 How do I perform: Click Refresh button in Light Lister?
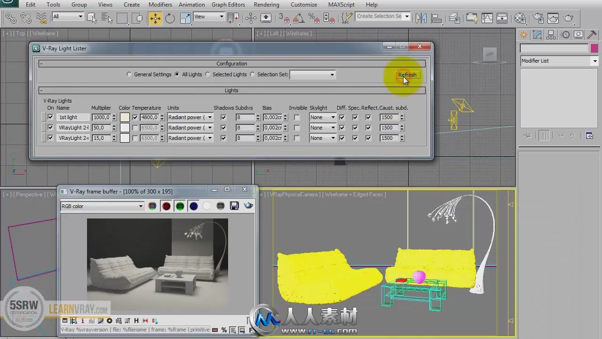[x=407, y=75]
